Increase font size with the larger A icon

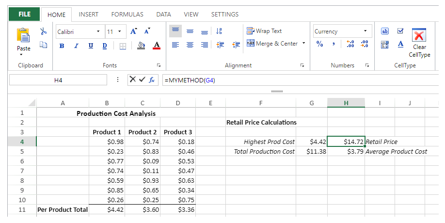(x=134, y=32)
